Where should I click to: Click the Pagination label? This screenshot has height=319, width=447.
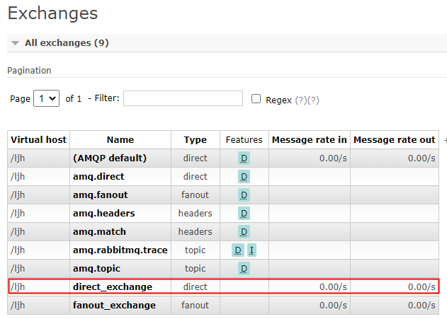point(29,71)
